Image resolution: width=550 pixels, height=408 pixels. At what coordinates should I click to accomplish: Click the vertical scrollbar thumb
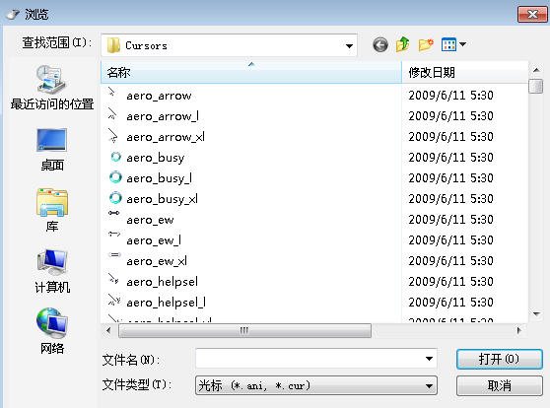pos(536,86)
